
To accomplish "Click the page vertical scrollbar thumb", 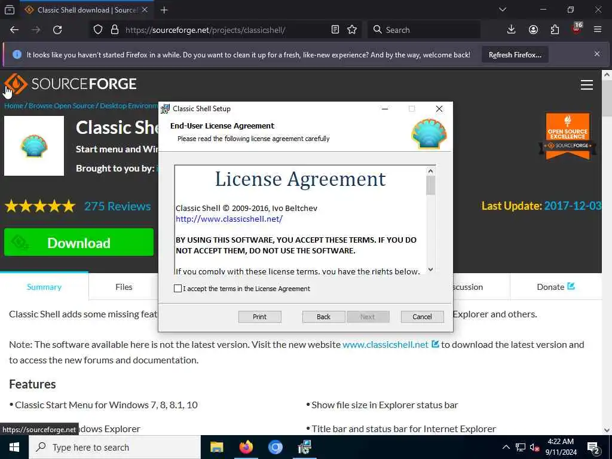I will 607,99.
